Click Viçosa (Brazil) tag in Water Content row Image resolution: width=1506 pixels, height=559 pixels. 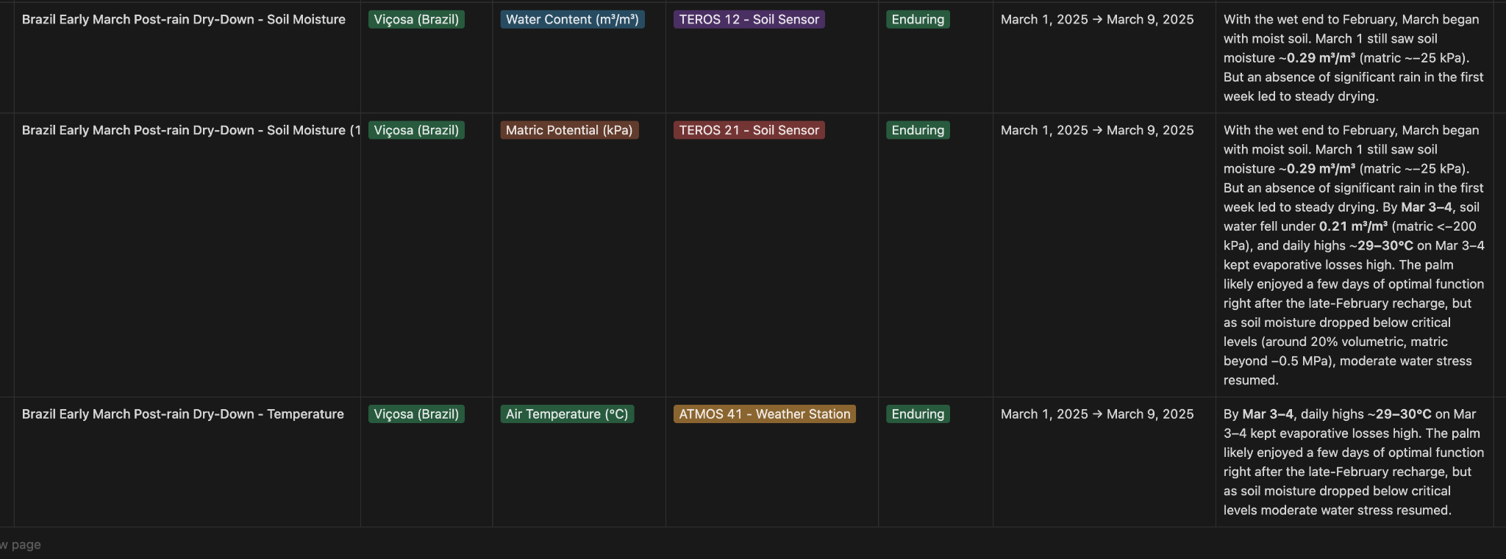point(416,20)
